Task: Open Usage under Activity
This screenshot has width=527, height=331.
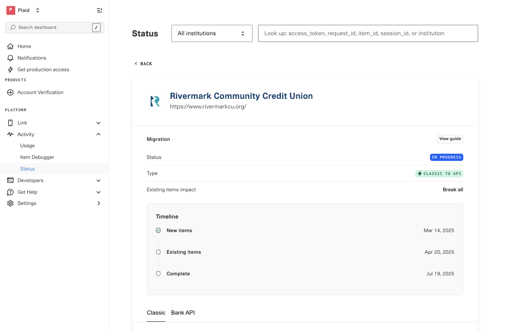Action: (x=28, y=146)
